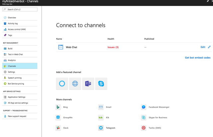Image resolution: width=213 pixels, height=137 pixels.
Task: Click the Slack channel label
Action: (66, 128)
